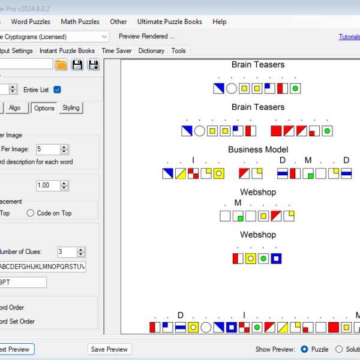This screenshot has width=360, height=360.
Task: Open the Help menu
Action: point(220,22)
